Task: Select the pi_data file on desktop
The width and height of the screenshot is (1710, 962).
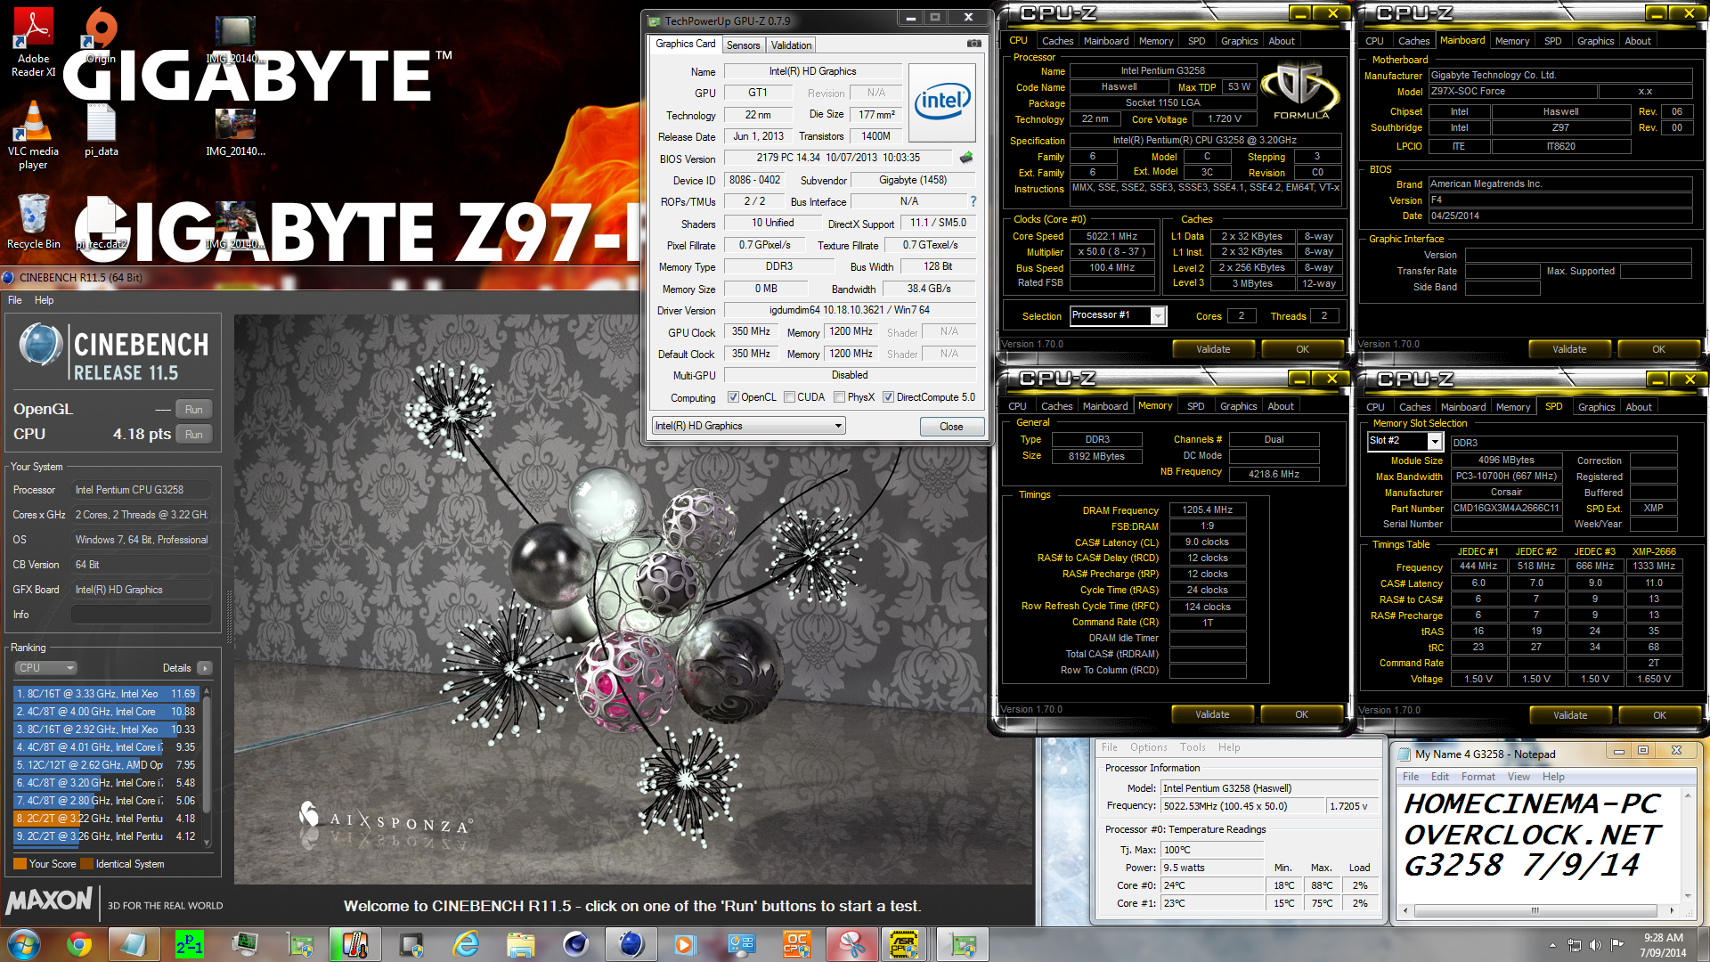Action: [101, 130]
